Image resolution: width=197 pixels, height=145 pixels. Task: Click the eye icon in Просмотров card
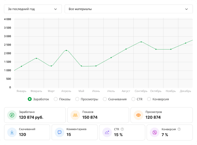(x=138, y=115)
